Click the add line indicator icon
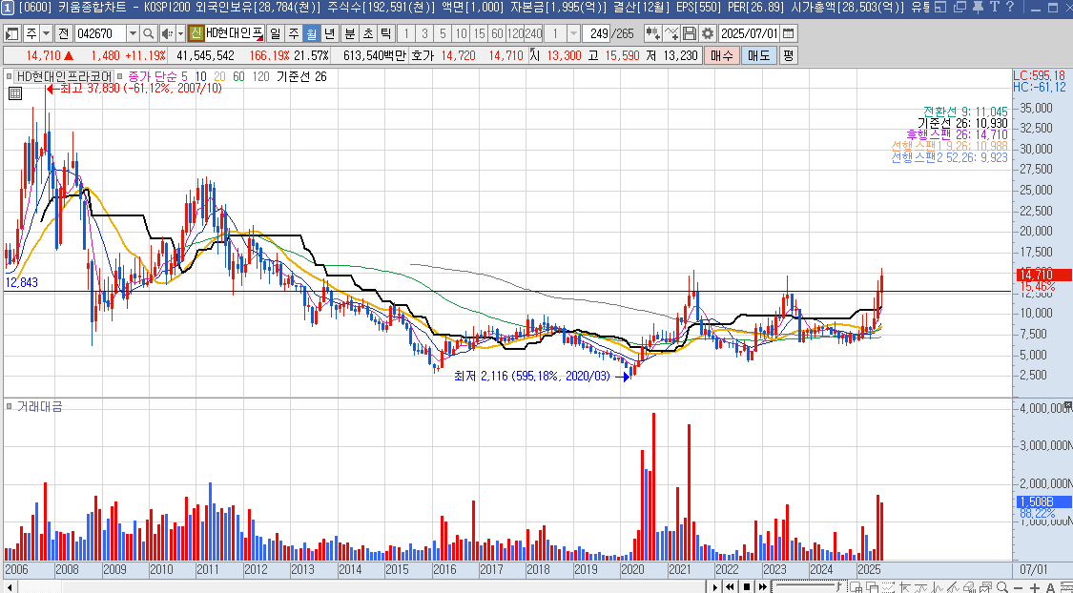1073x593 pixels. 671,33
